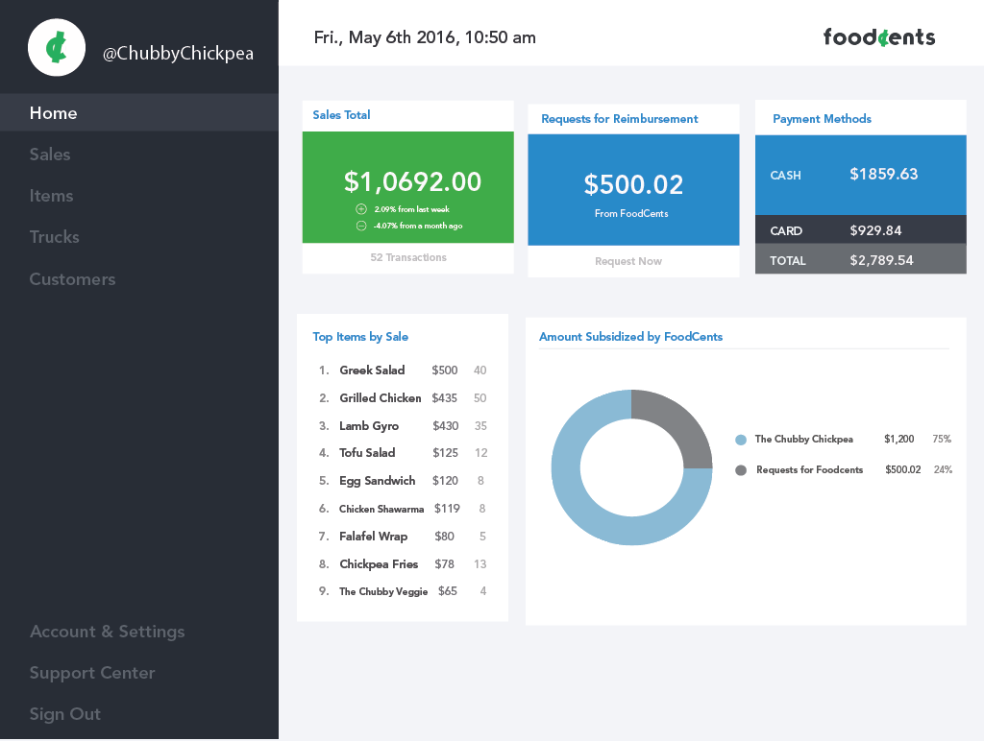Visit the Support Center
This screenshot has height=741, width=984.
(x=92, y=673)
